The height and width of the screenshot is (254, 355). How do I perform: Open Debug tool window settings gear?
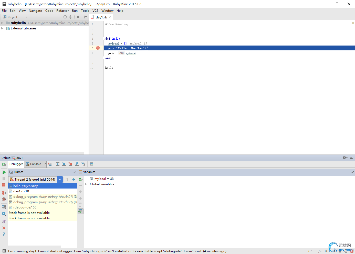pyautogui.click(x=345, y=158)
